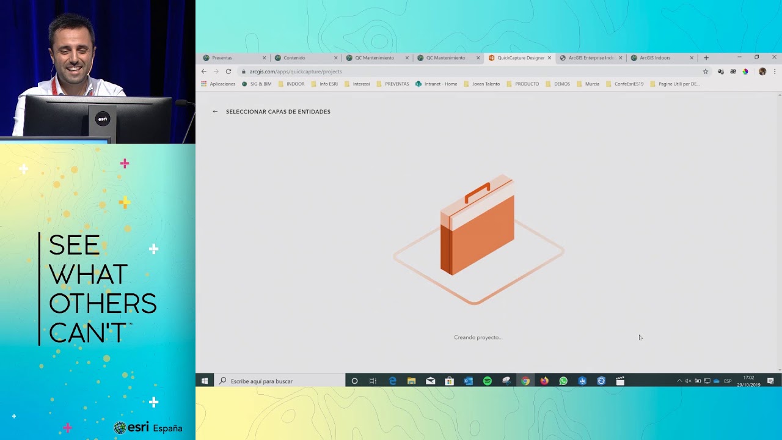782x440 pixels.
Task: Open ConfeEsriES19 bookmarks folder
Action: (x=625, y=84)
